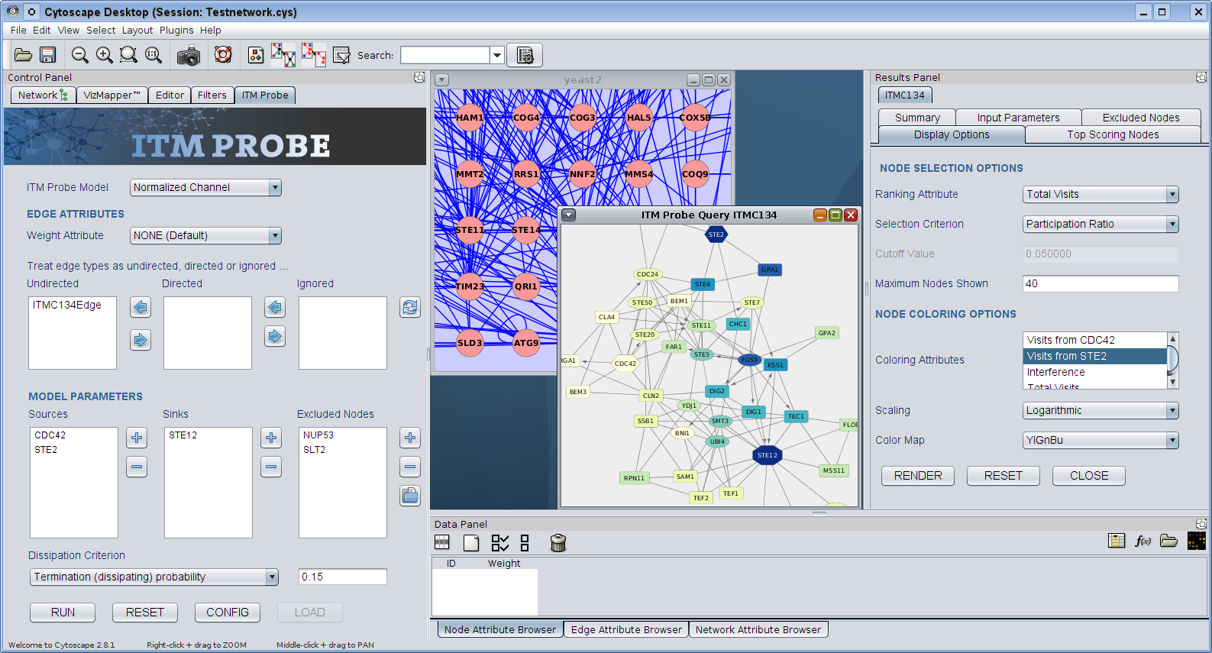Remove a node from Excluded Nodes list

[410, 467]
